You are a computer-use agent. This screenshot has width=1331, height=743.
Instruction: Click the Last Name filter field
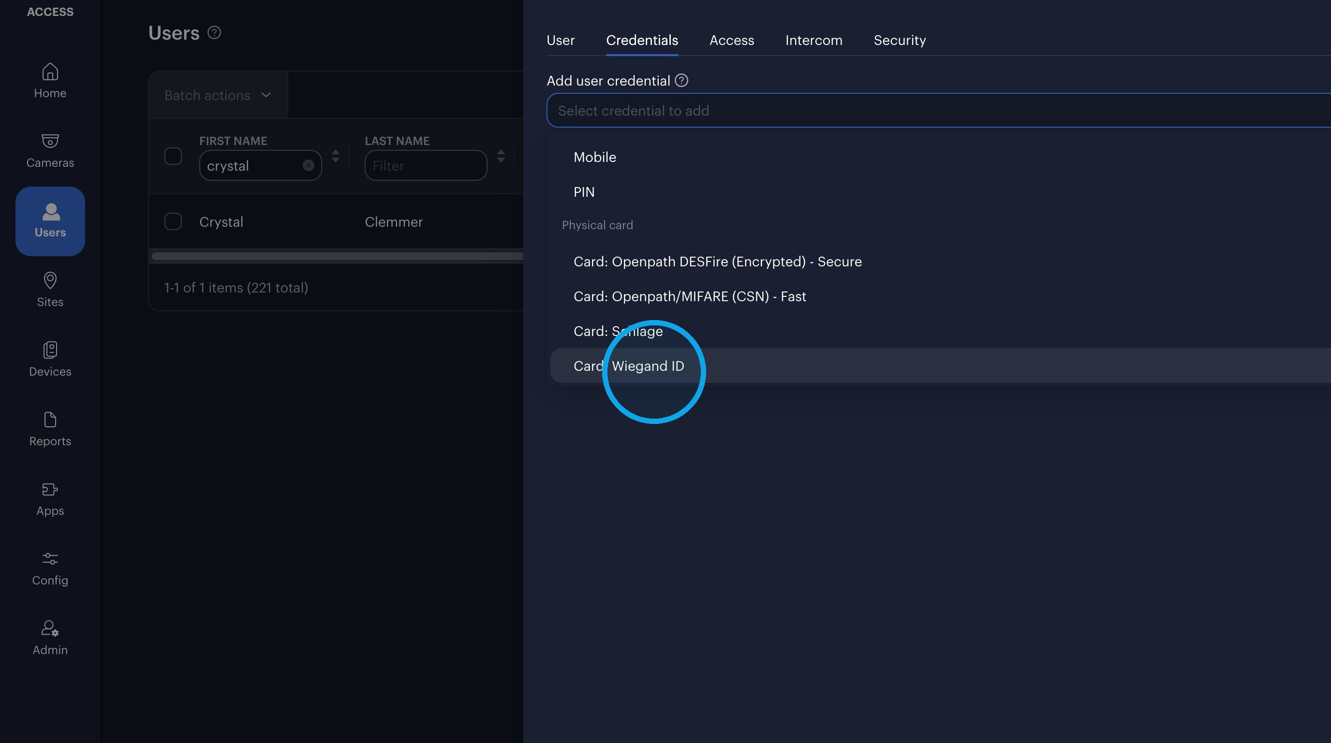(x=426, y=165)
